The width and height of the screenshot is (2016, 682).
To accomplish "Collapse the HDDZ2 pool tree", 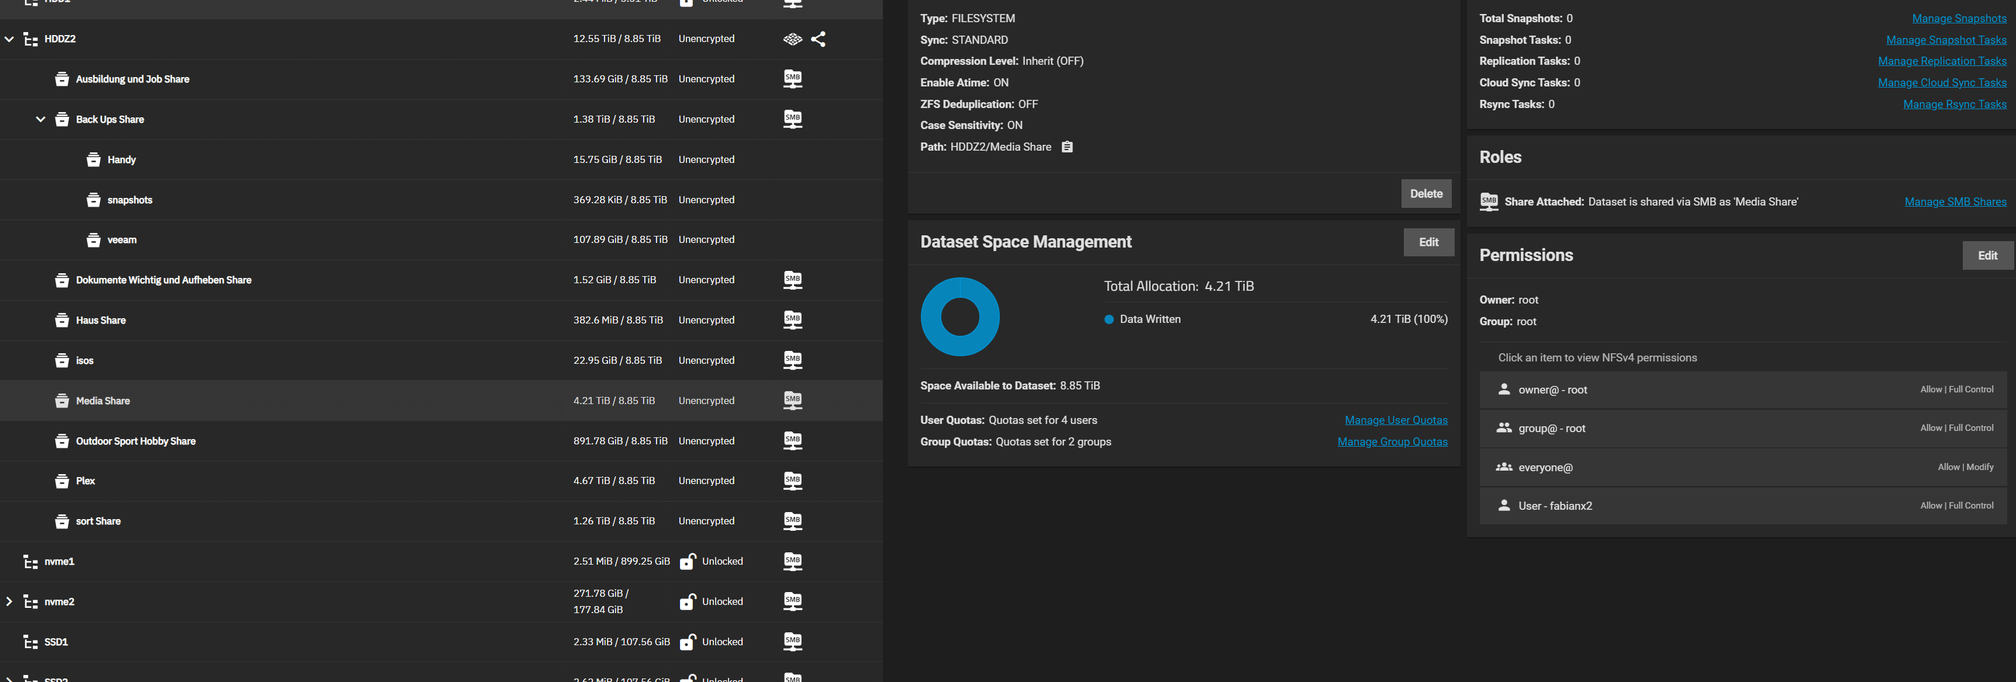I will 9,39.
